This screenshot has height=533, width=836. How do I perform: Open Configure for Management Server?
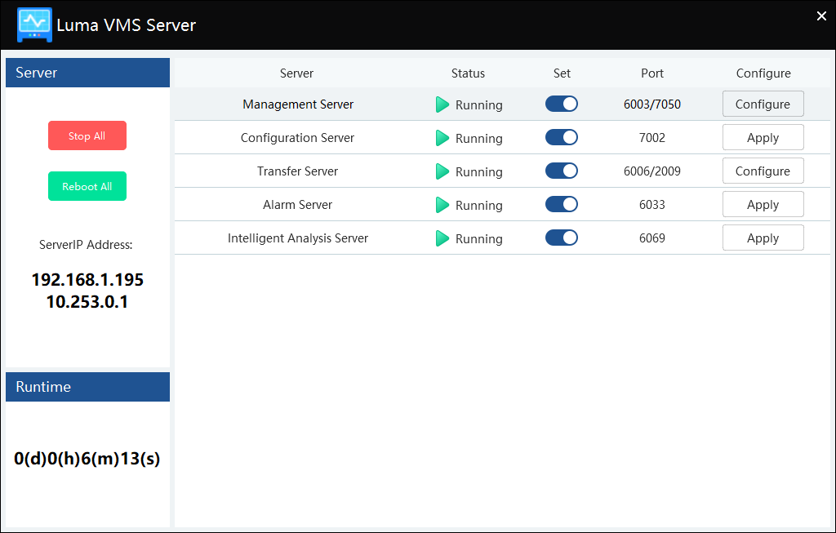click(763, 104)
